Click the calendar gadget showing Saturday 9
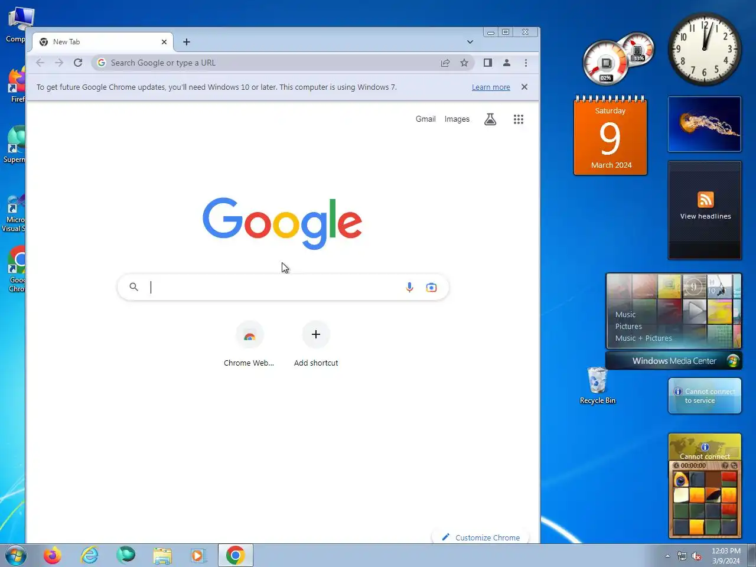The height and width of the screenshot is (567, 756). [611, 136]
